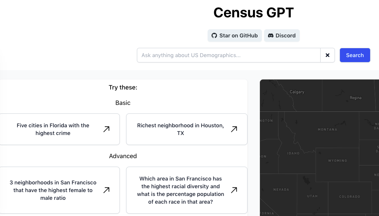
Task: Choose the San Francisco racial diversity query text
Action: pyautogui.click(x=180, y=190)
